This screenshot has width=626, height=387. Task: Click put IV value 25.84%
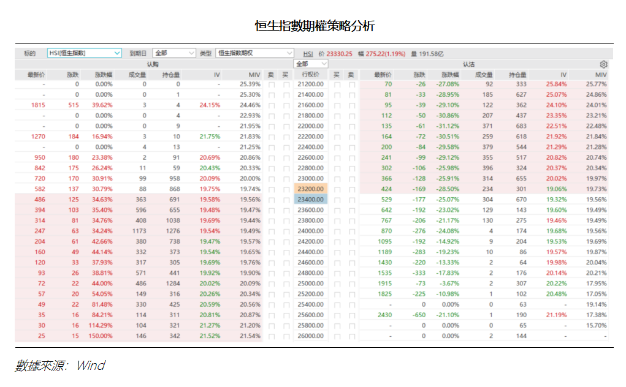pyautogui.click(x=557, y=84)
